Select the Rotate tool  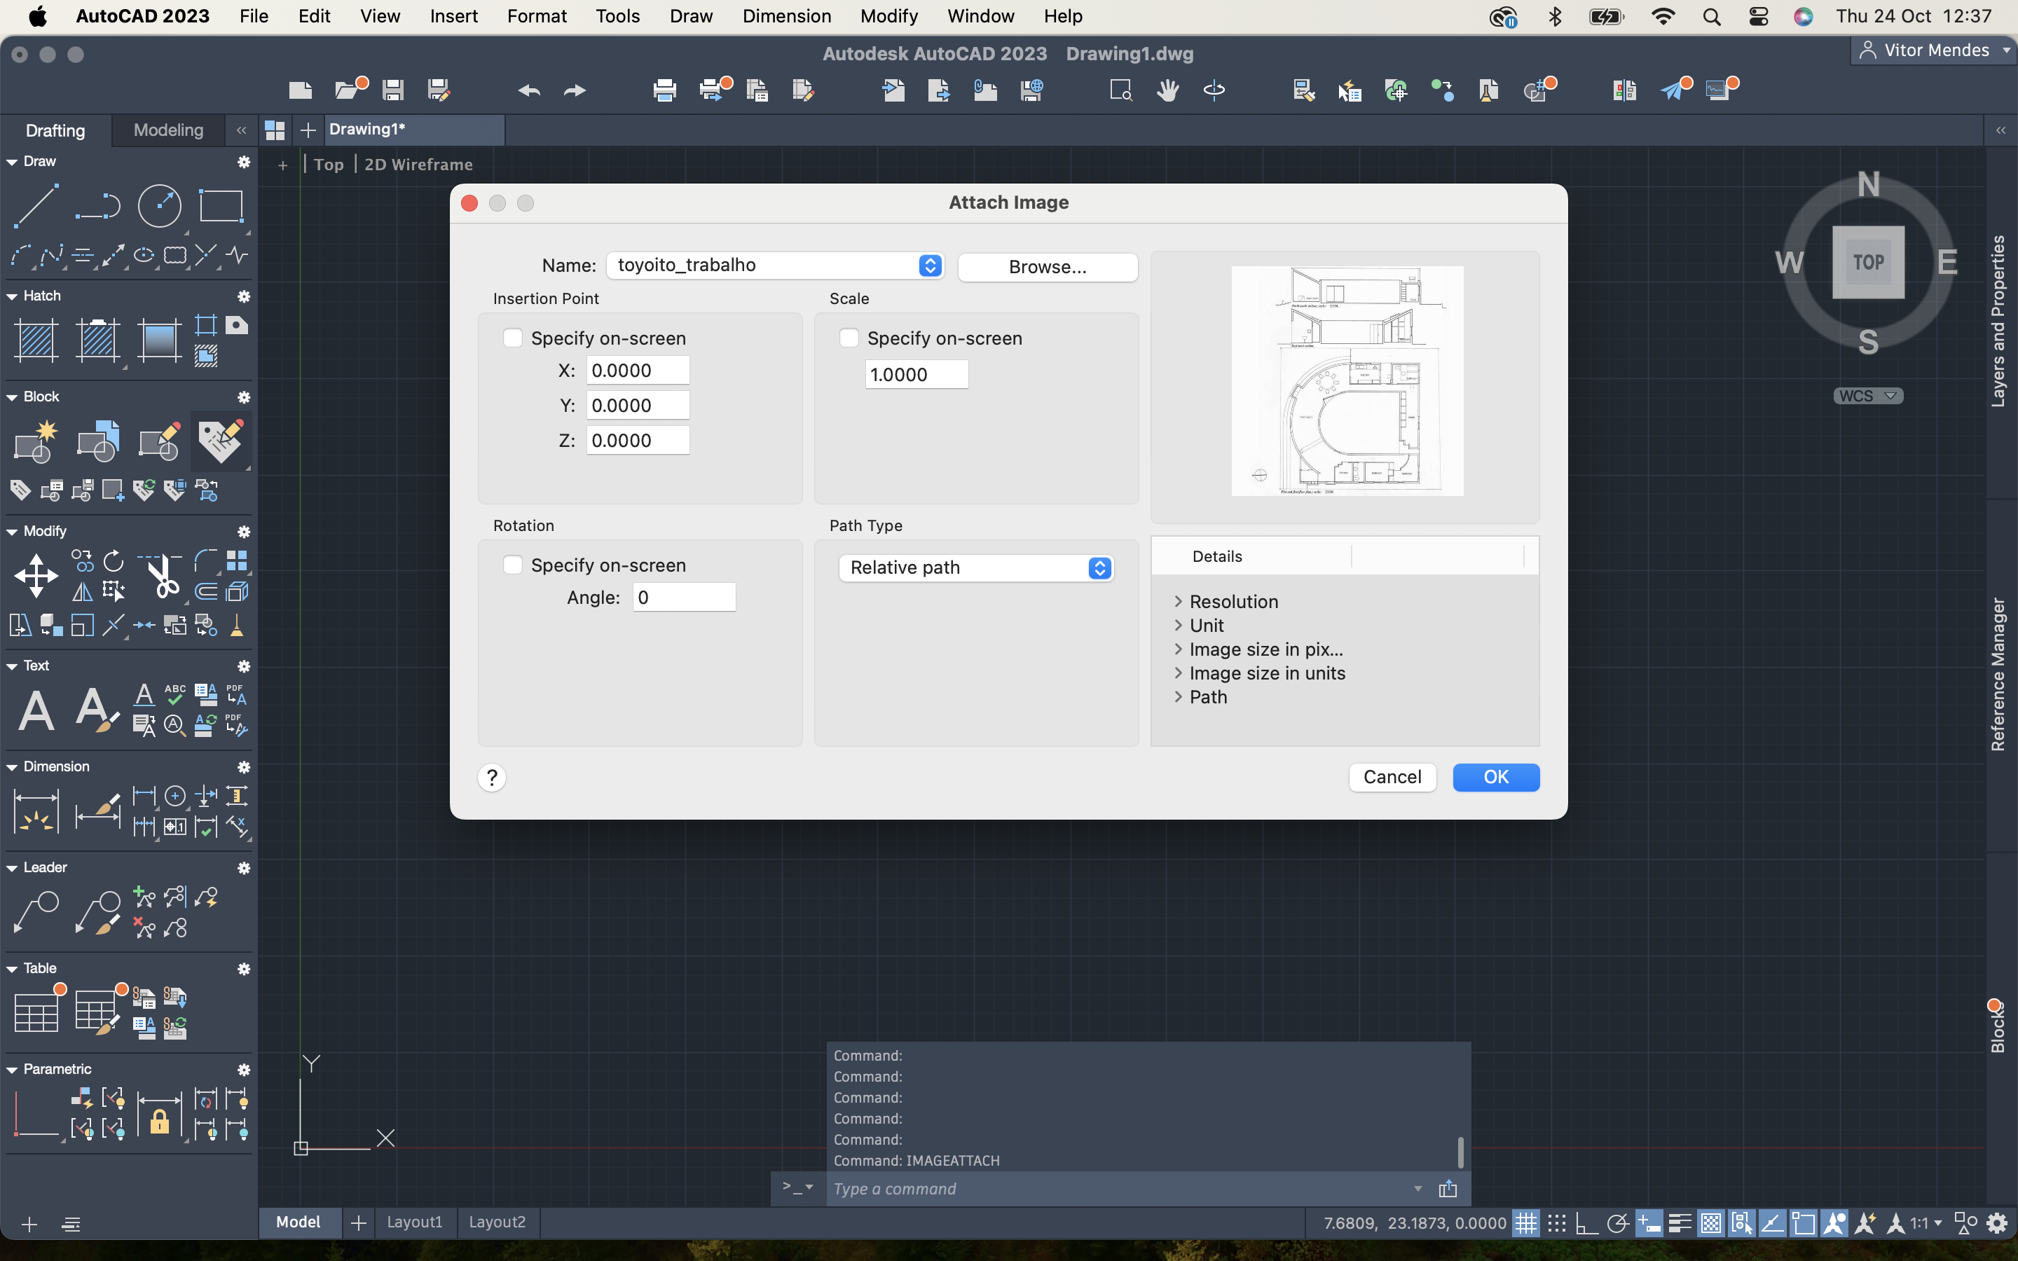coord(114,560)
